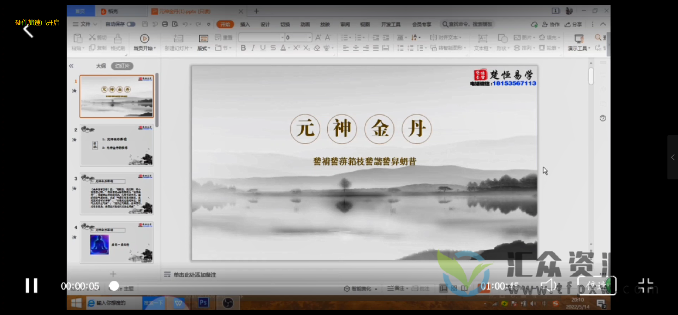The width and height of the screenshot is (678, 315).
Task: Click the new slide icon
Action: pos(178,38)
